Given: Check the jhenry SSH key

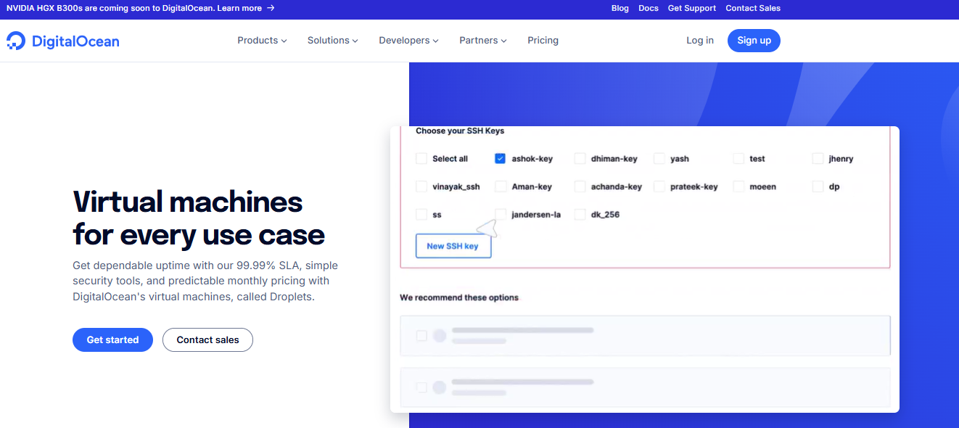Looking at the screenshot, I should pos(818,158).
